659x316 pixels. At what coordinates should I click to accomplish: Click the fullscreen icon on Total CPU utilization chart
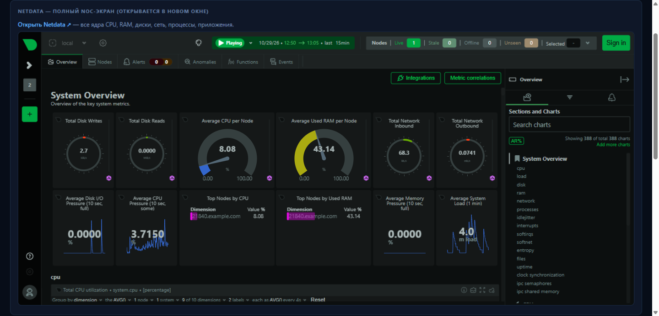coord(482,290)
